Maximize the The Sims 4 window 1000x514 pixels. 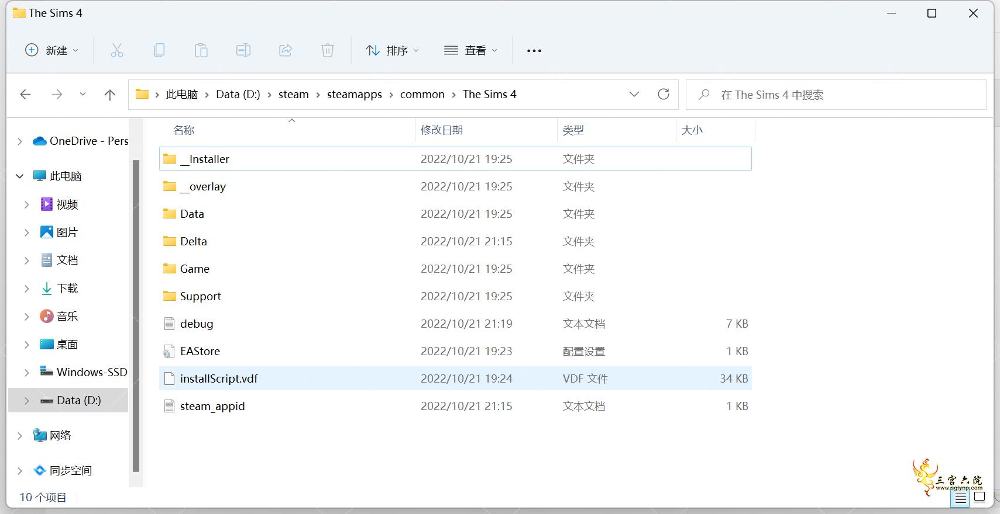[x=932, y=13]
